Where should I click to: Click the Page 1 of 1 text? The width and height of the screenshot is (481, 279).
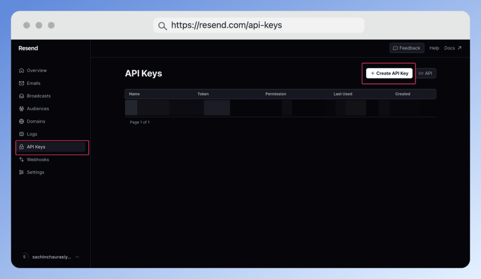point(139,122)
